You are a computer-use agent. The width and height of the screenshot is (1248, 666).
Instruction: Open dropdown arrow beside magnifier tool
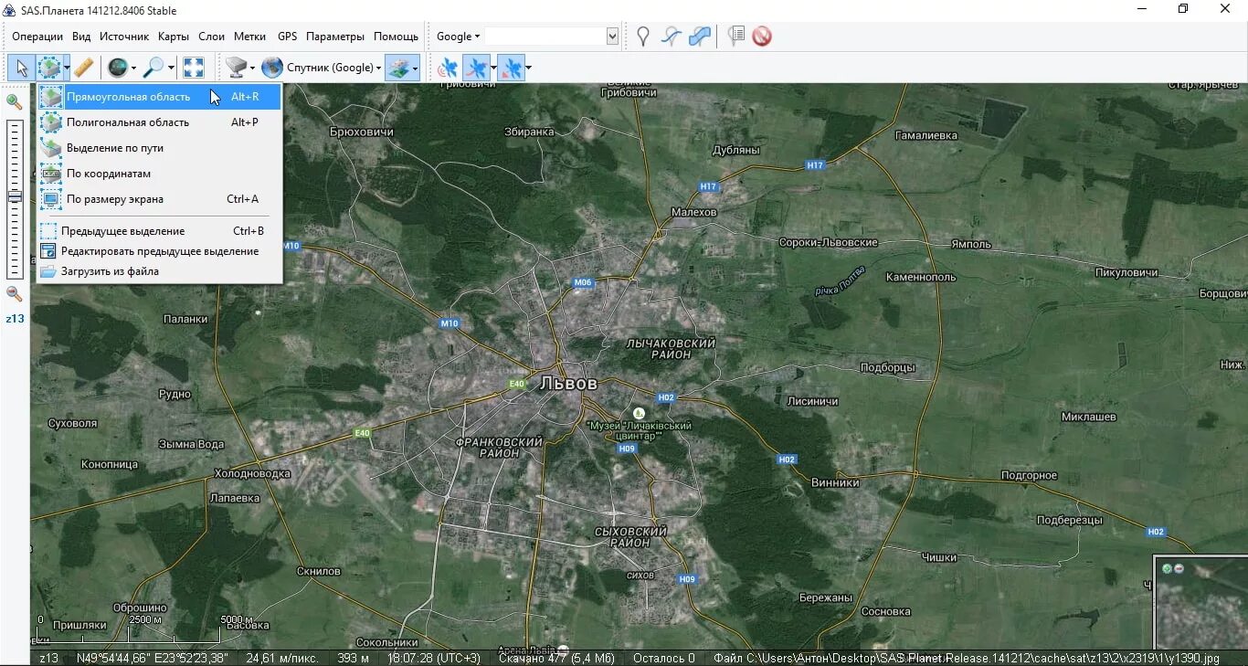(170, 68)
